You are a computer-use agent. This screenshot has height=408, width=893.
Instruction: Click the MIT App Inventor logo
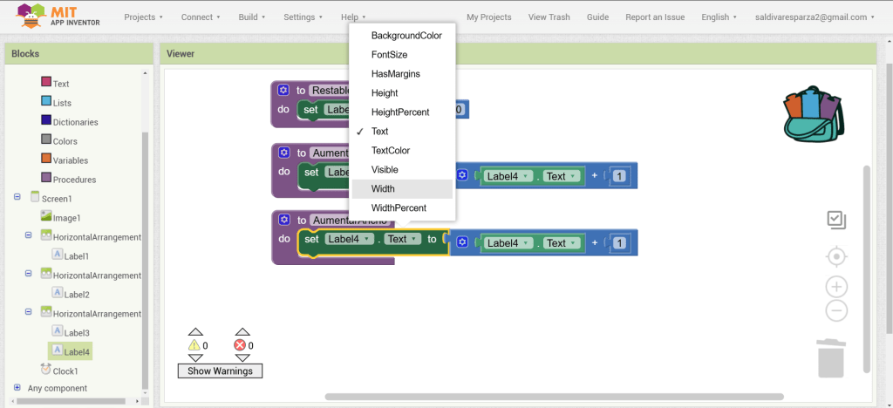click(x=52, y=16)
